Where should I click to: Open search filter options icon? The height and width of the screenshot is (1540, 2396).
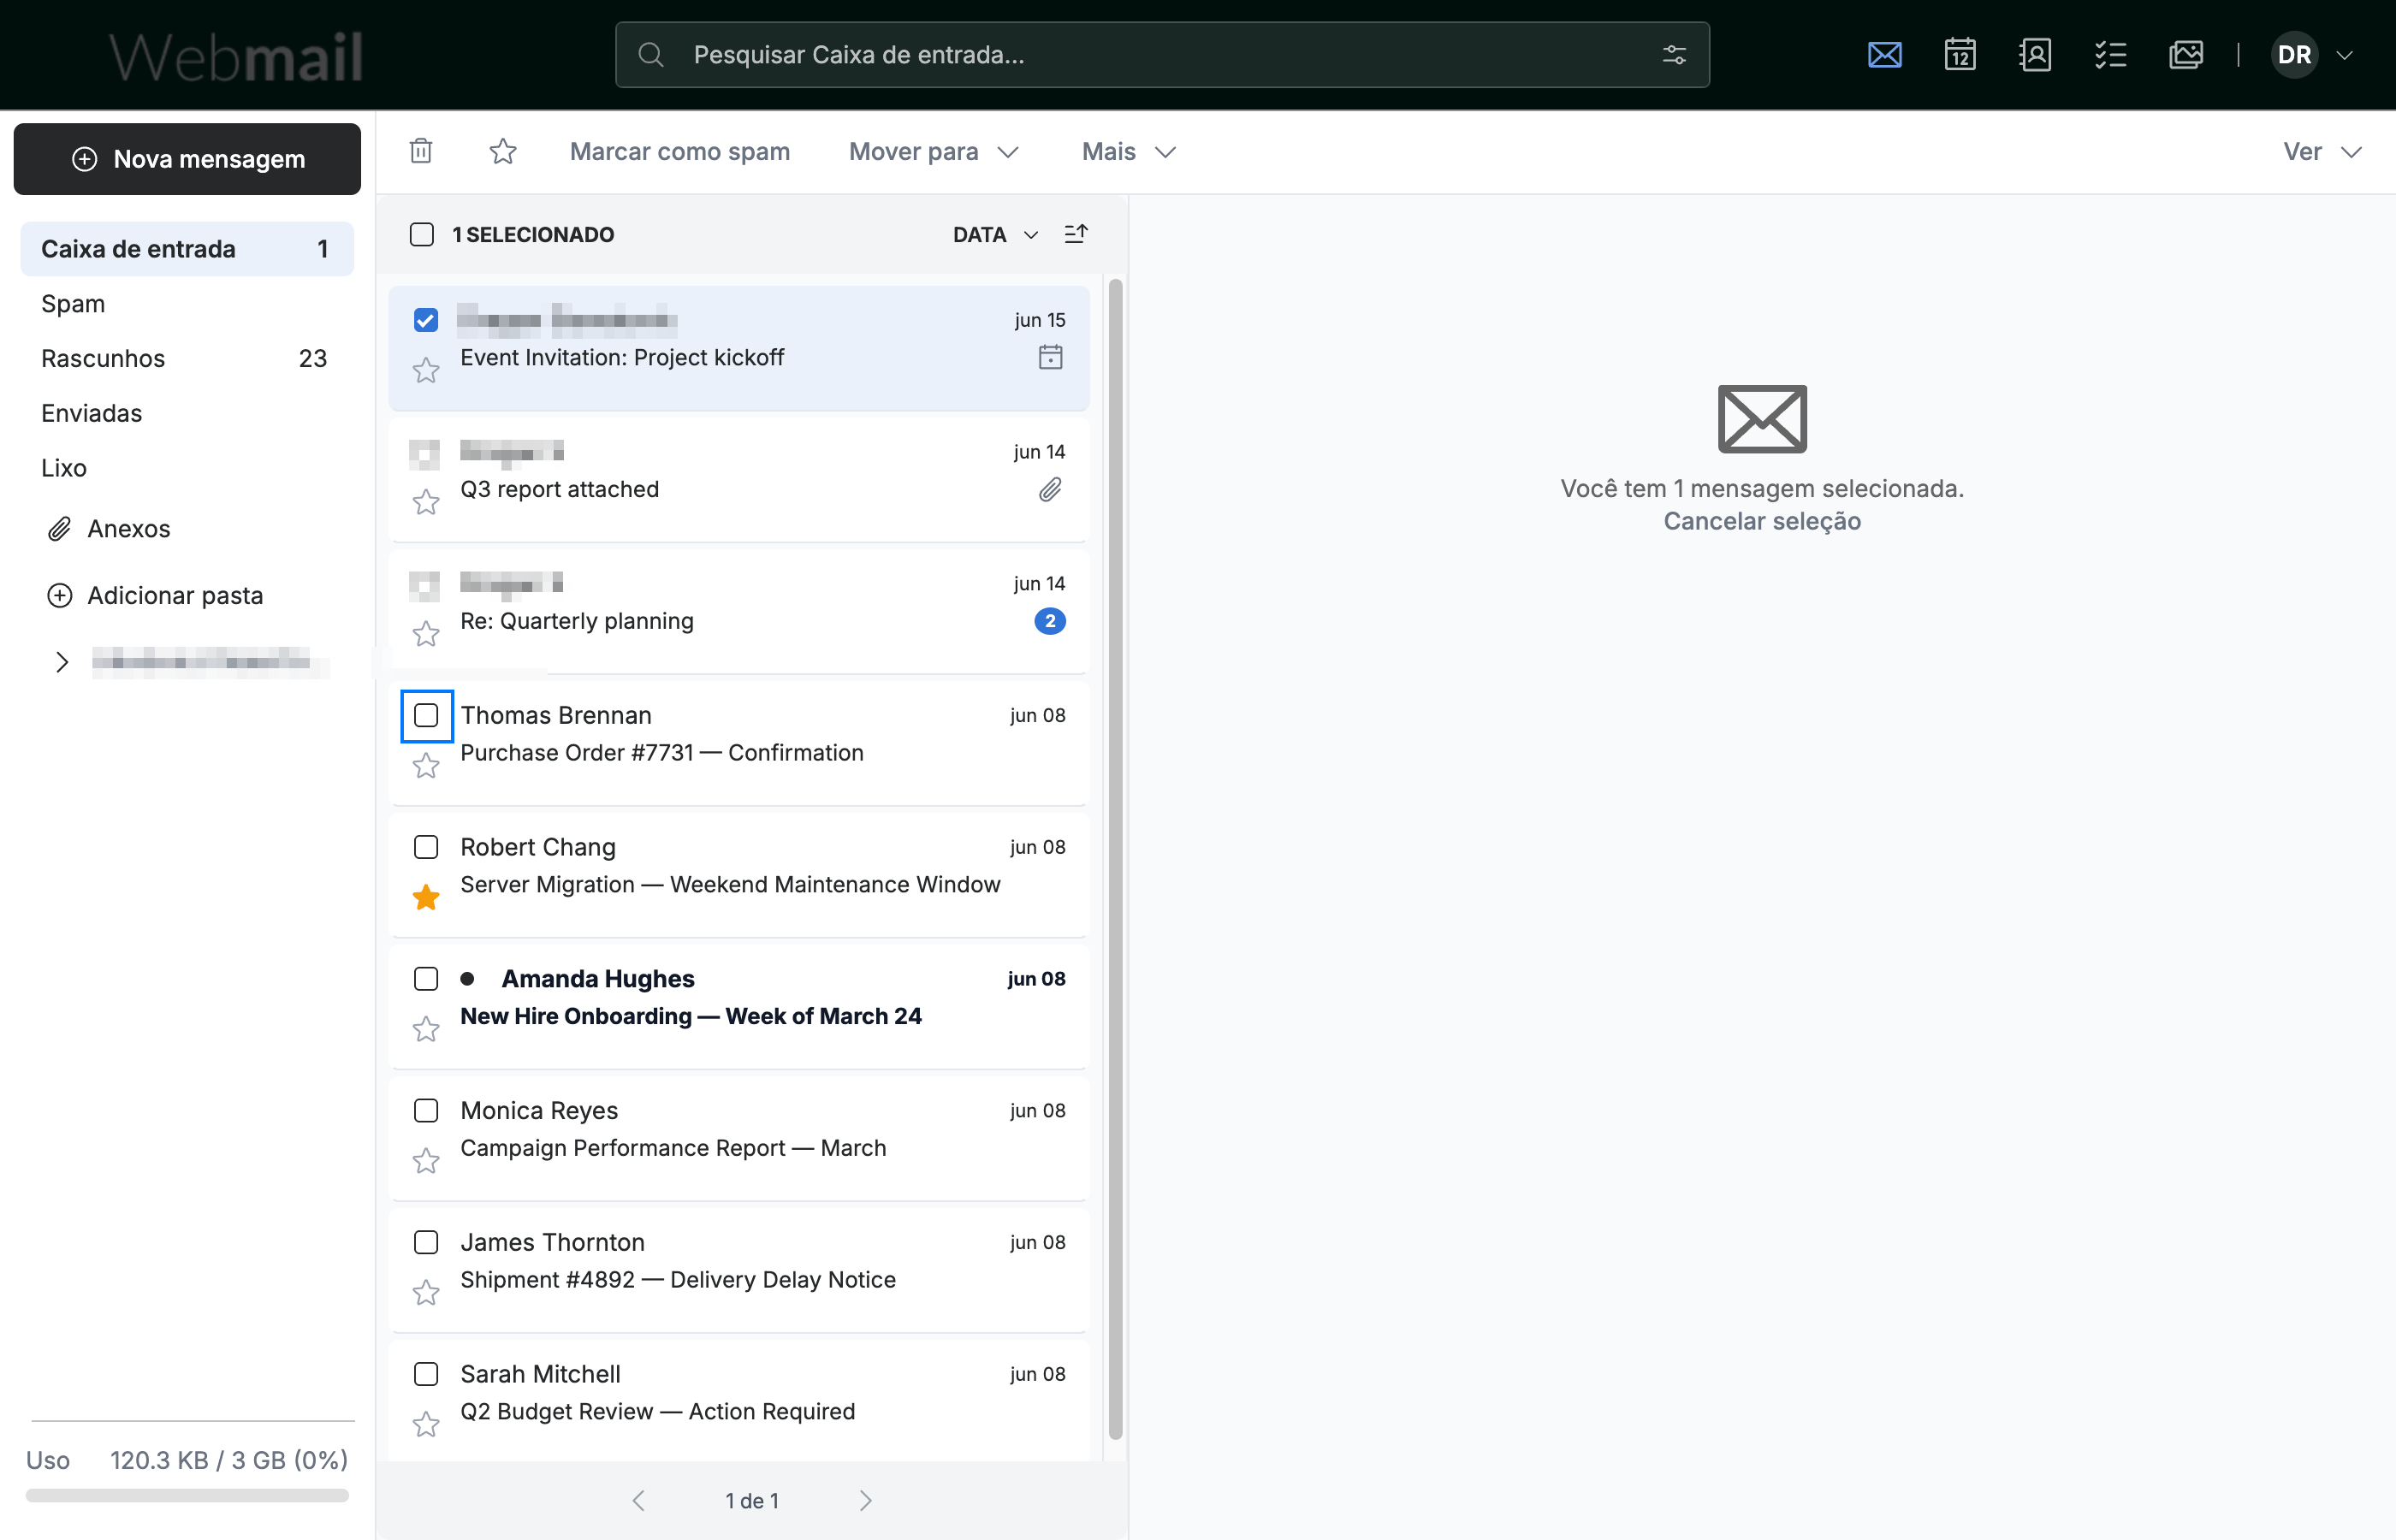[1674, 54]
